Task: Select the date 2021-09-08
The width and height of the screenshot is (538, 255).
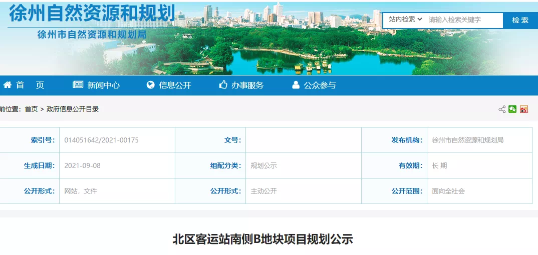Action: tap(82, 165)
